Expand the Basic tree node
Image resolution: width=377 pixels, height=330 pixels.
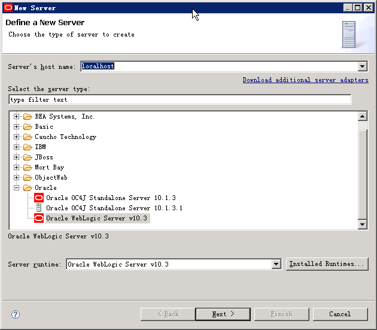16,127
